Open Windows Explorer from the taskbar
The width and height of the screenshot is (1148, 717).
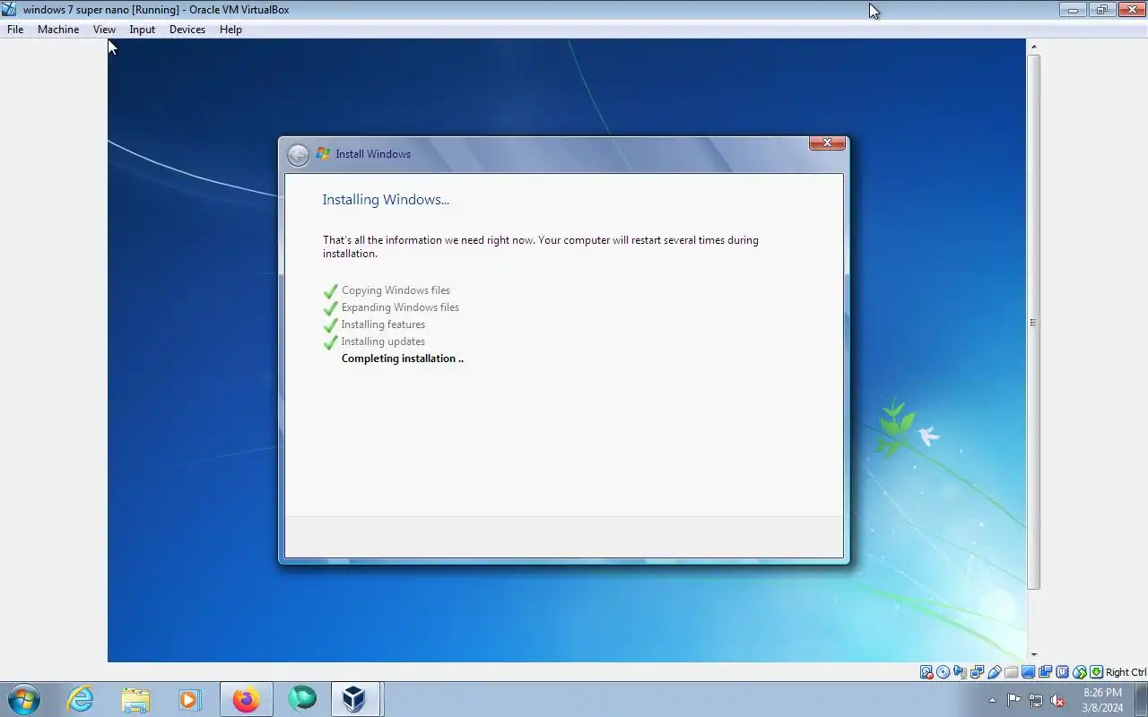click(135, 699)
